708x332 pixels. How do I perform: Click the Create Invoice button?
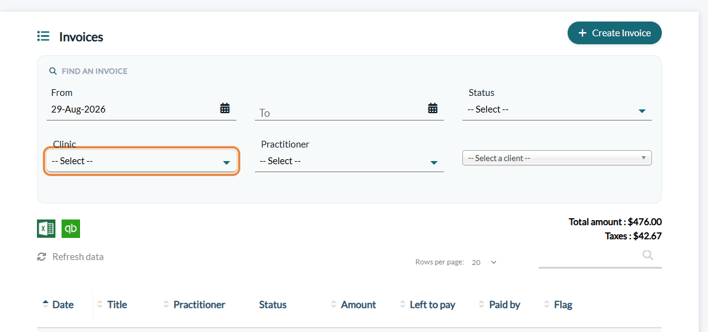[x=614, y=33]
